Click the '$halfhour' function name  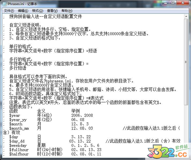19,154
